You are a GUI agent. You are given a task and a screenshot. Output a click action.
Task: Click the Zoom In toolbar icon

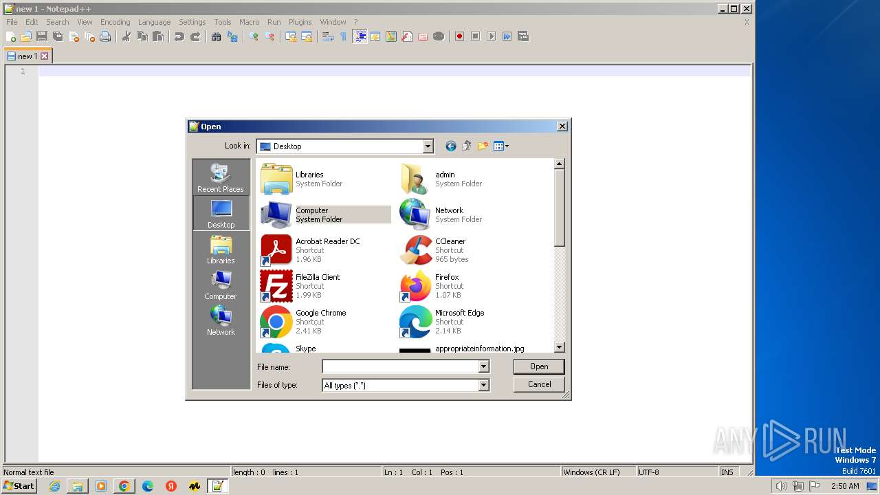254,36
